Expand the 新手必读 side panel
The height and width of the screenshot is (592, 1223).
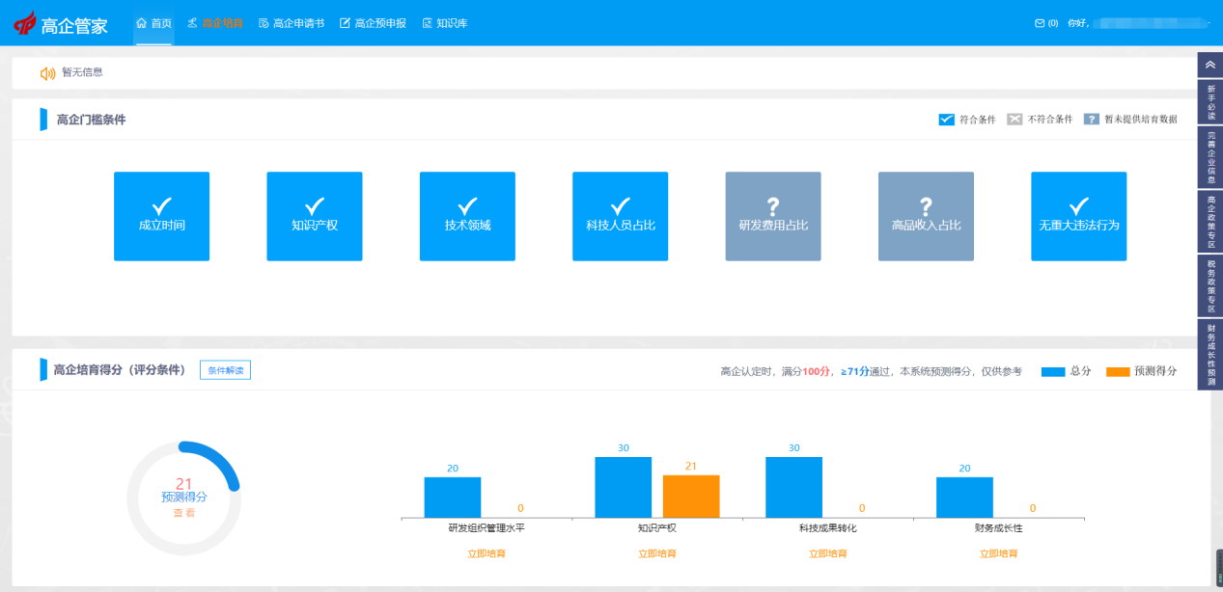point(1209,101)
